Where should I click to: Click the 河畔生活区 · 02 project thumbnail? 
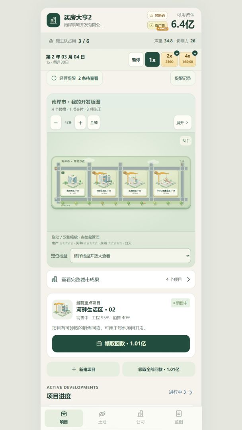pos(62,310)
